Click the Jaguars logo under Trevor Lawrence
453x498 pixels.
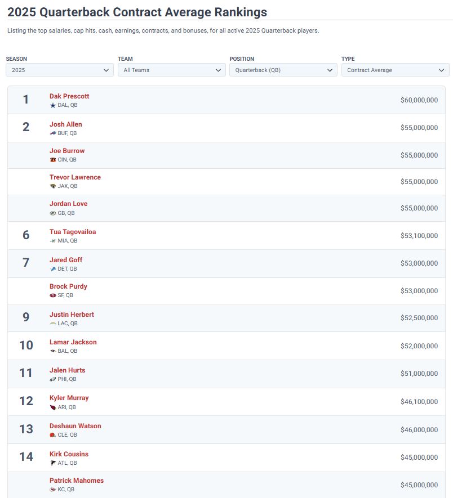(x=53, y=186)
